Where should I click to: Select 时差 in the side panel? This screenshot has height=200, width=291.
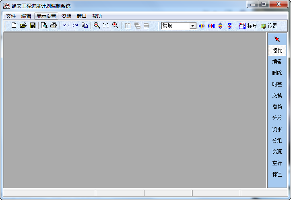tap(277, 84)
